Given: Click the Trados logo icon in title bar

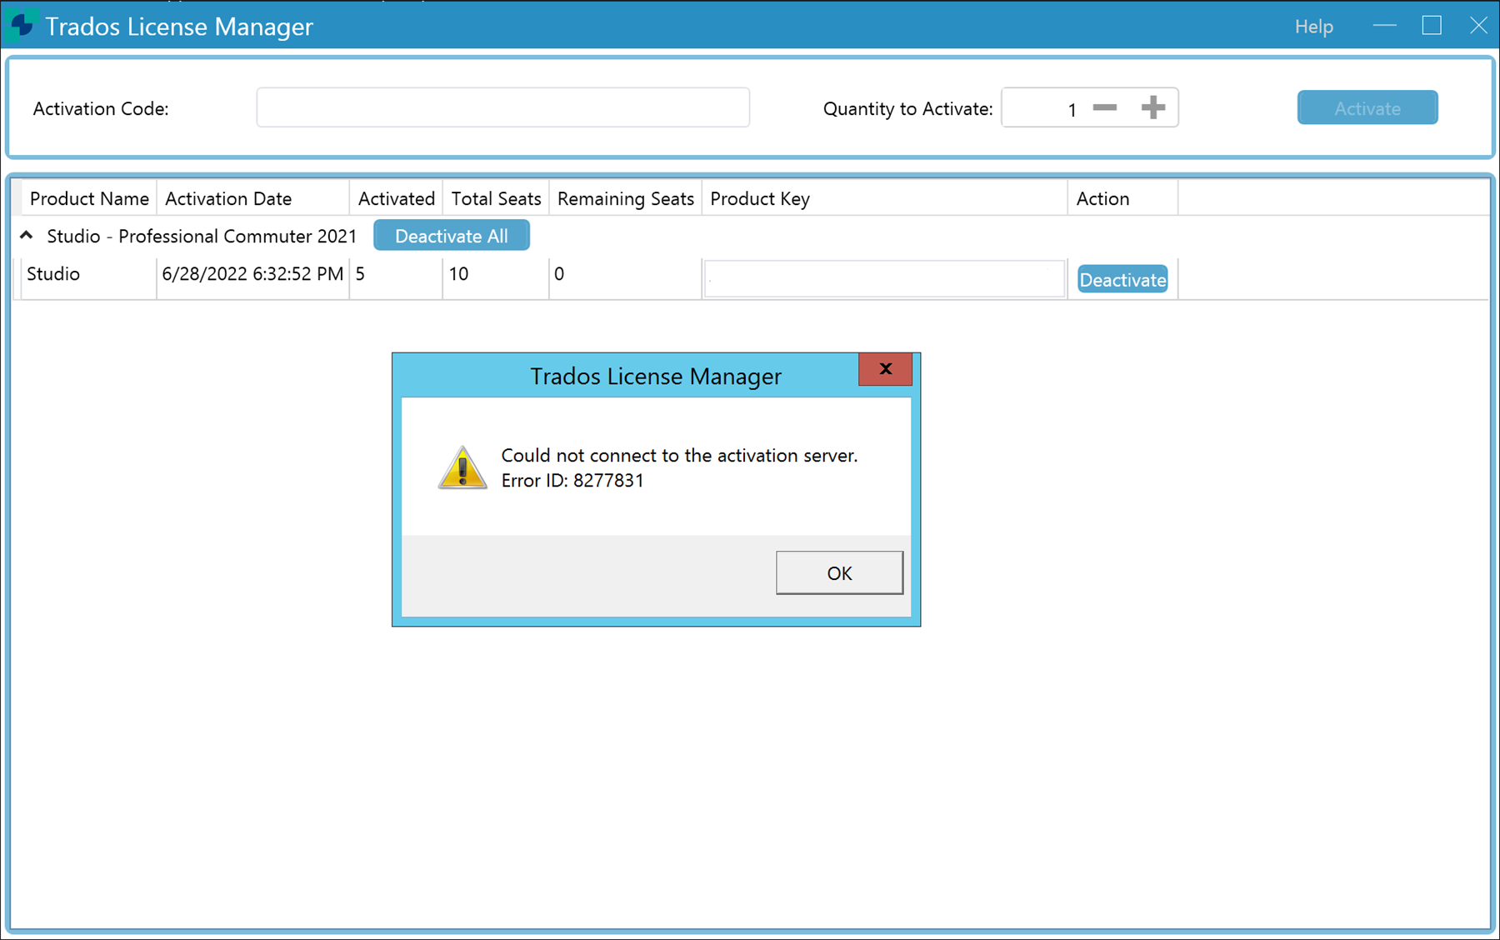Looking at the screenshot, I should pyautogui.click(x=22, y=25).
